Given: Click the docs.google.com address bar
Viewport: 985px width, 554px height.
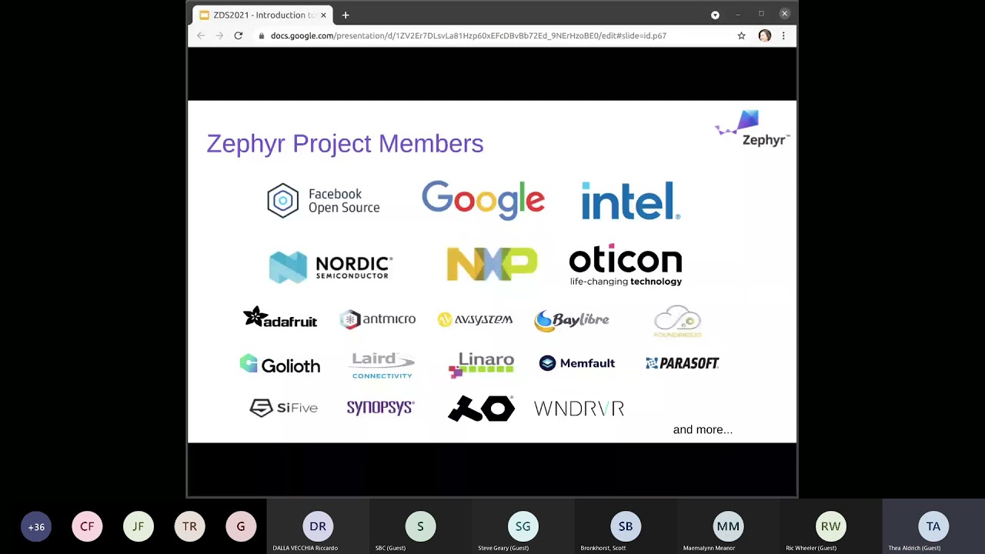Looking at the screenshot, I should tap(492, 35).
